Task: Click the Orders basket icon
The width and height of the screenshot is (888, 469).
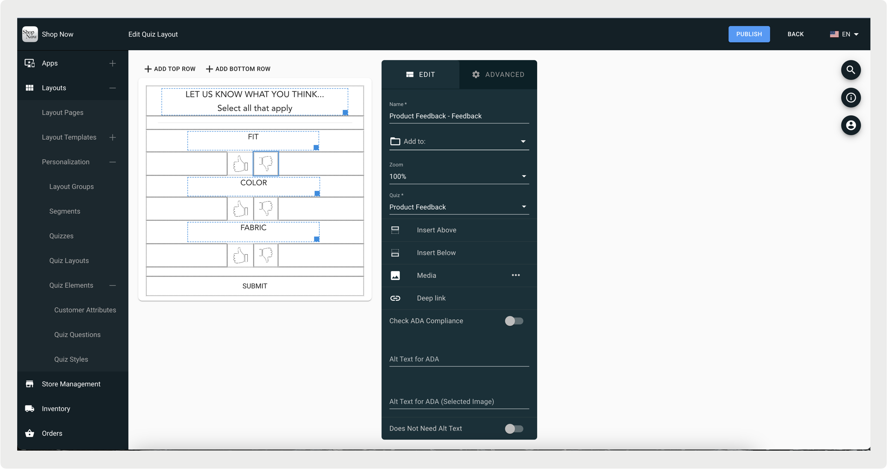Action: pos(29,433)
